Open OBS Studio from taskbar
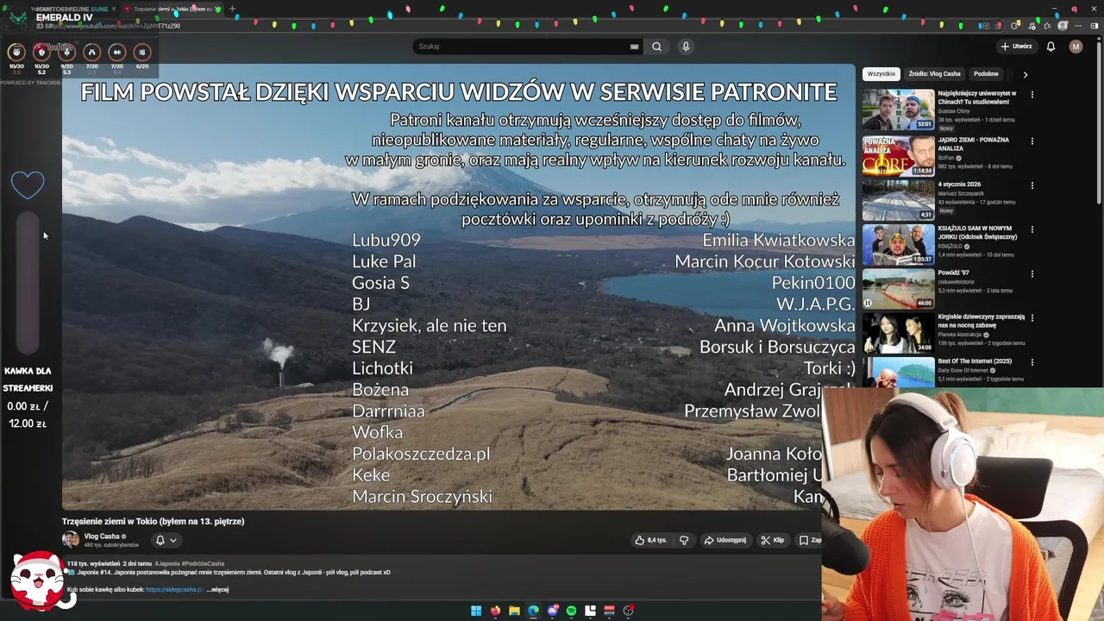This screenshot has width=1104, height=621. tap(629, 611)
